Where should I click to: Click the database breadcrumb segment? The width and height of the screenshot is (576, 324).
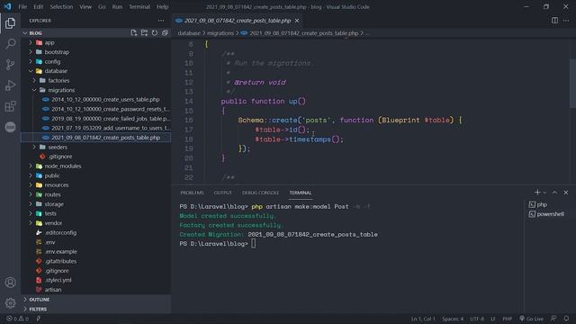[189, 33]
